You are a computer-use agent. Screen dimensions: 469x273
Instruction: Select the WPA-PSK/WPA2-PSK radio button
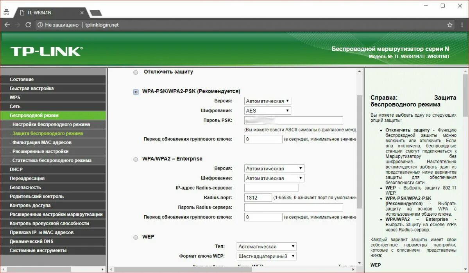(x=136, y=92)
